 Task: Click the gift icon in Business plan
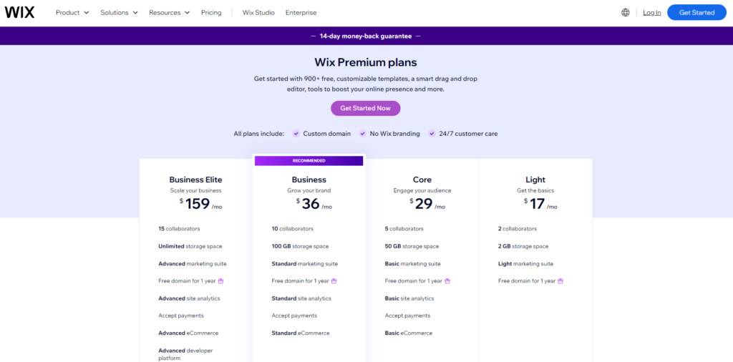(334, 281)
